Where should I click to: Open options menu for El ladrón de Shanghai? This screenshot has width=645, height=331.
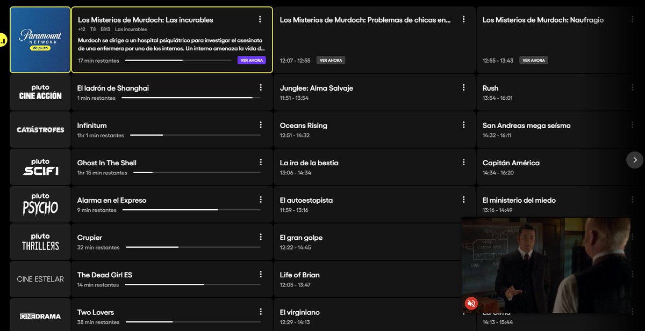260,87
